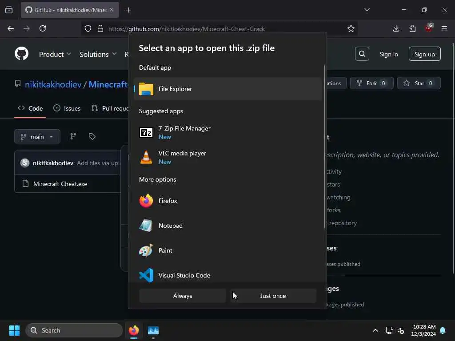Image resolution: width=455 pixels, height=341 pixels.
Task: Open the Windows Start menu
Action: [14, 330]
